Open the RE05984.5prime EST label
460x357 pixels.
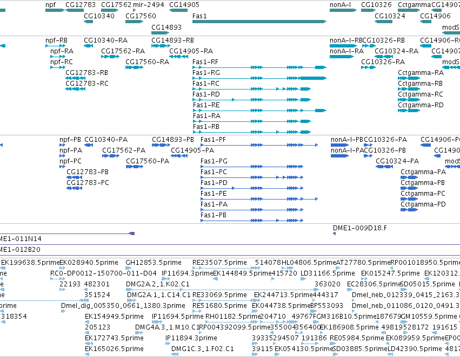coord(357,338)
